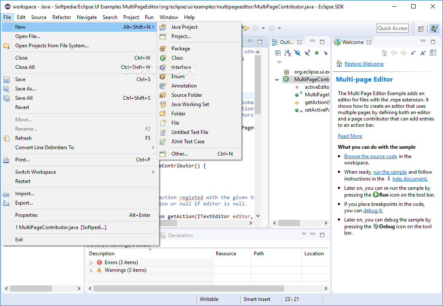Select Other... in New submenu
This screenshot has width=443, height=306.
[199, 154]
